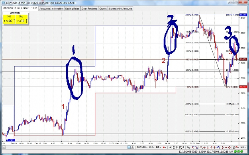
Task: Click the status bar clock 12/17/2008 11:00:19 AM
Action: pyautogui.click(x=220, y=152)
